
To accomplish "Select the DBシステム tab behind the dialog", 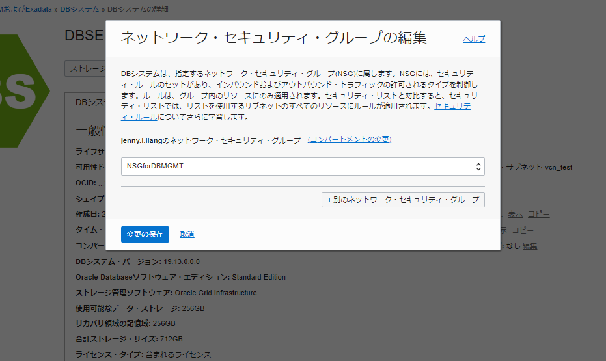I will 85,102.
